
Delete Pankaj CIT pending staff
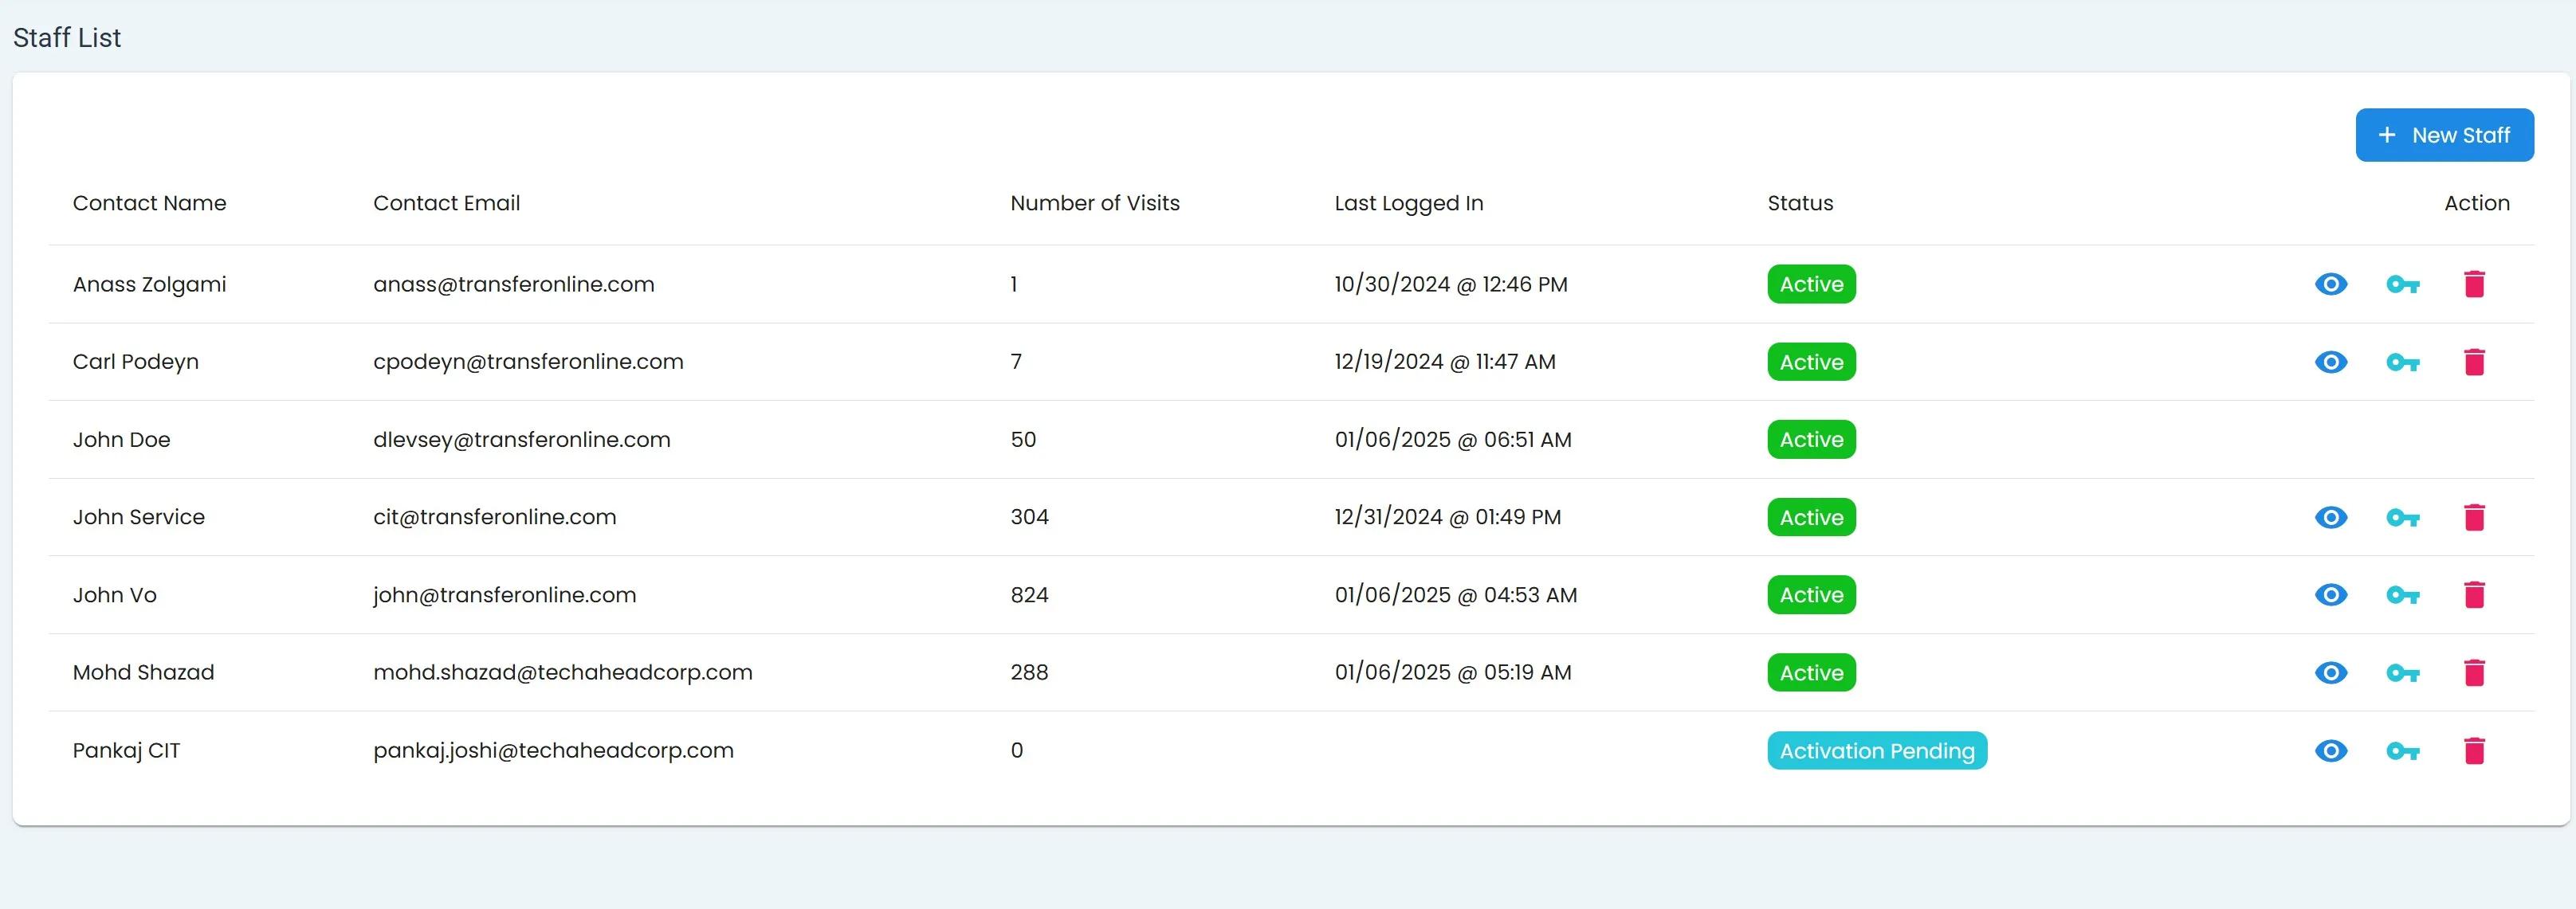point(2474,751)
